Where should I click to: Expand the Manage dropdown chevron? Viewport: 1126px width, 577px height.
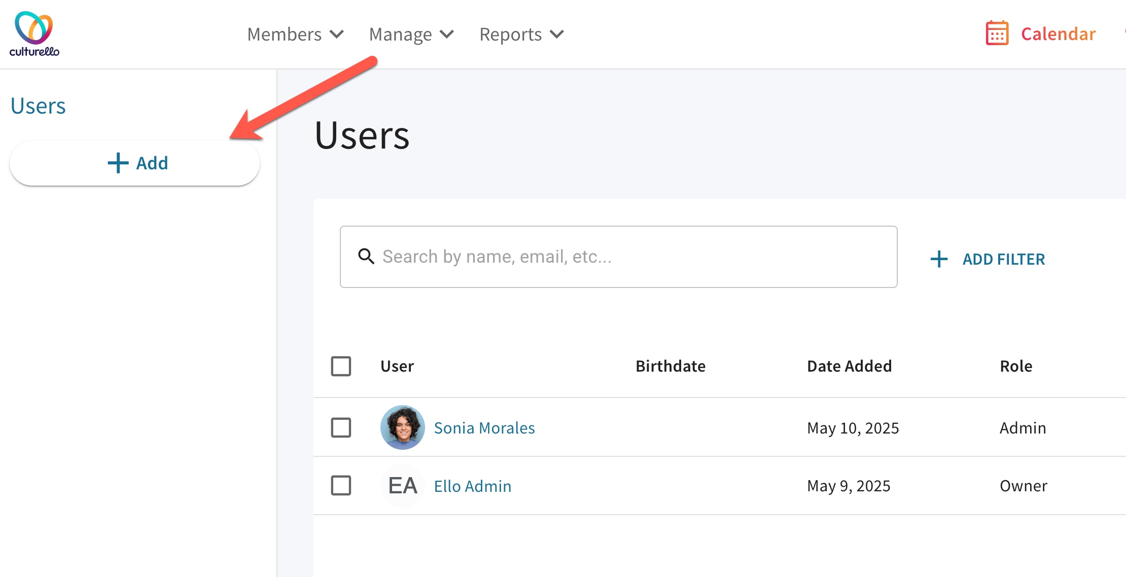point(447,34)
